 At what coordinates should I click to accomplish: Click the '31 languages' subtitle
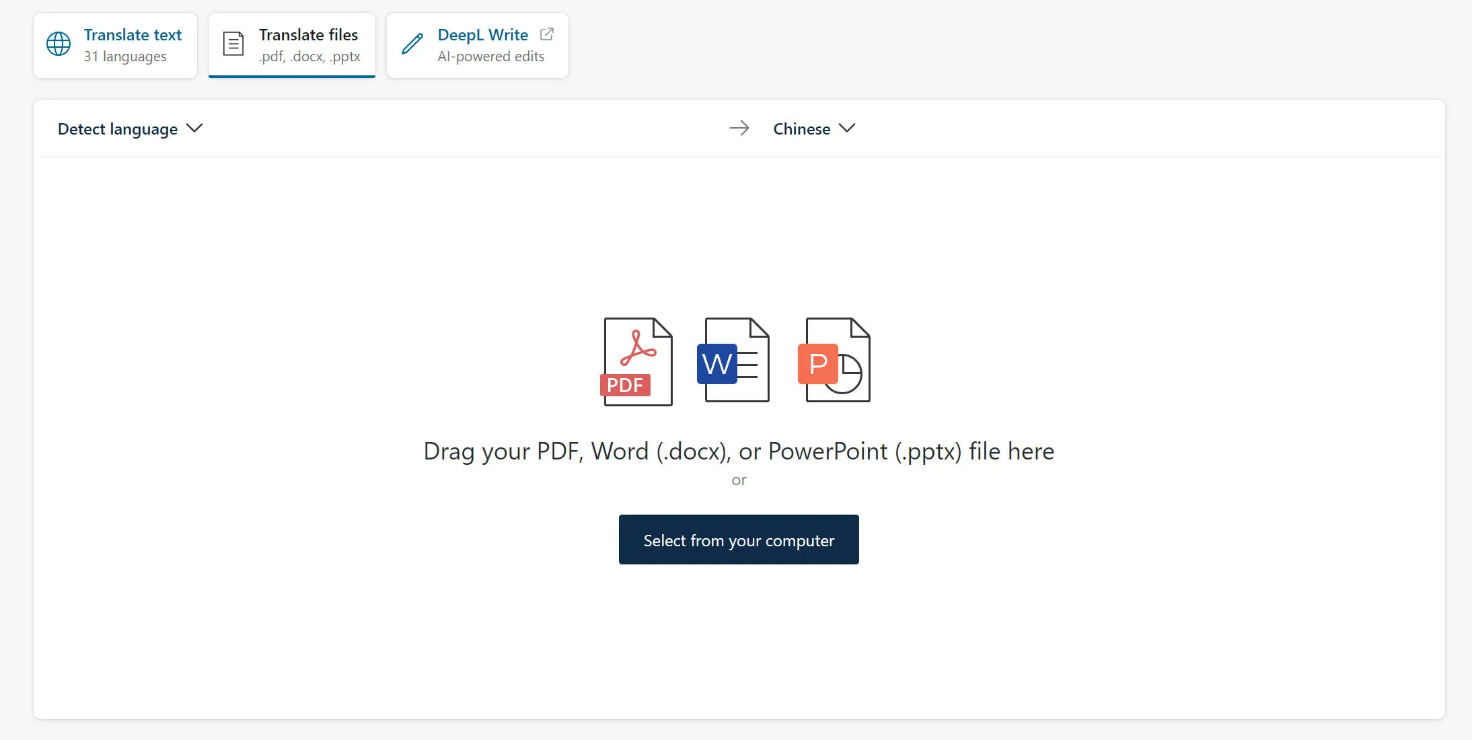click(125, 57)
